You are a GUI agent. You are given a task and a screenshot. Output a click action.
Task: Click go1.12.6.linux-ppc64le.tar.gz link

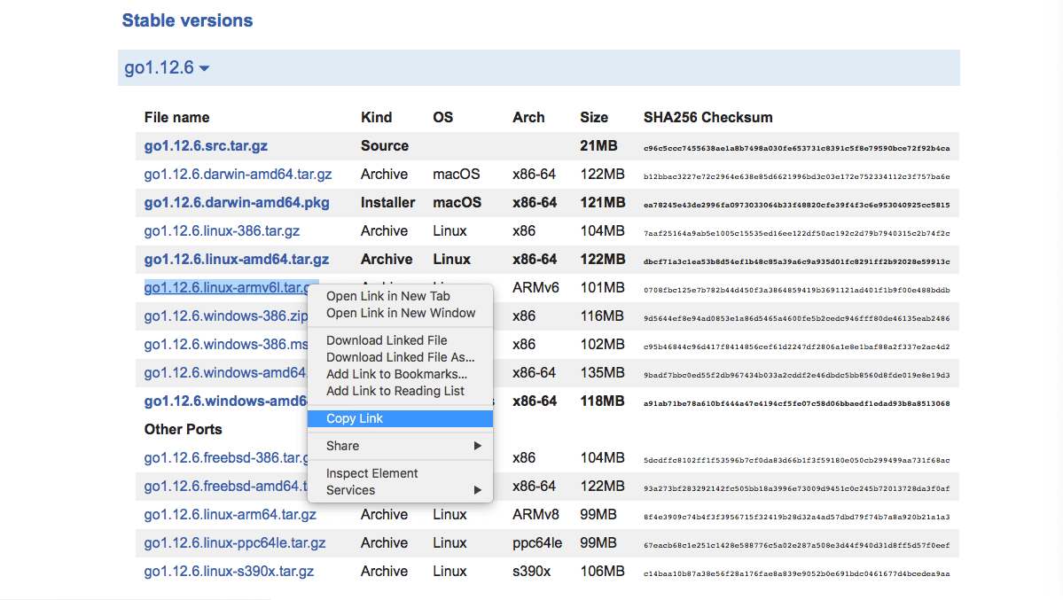(235, 543)
